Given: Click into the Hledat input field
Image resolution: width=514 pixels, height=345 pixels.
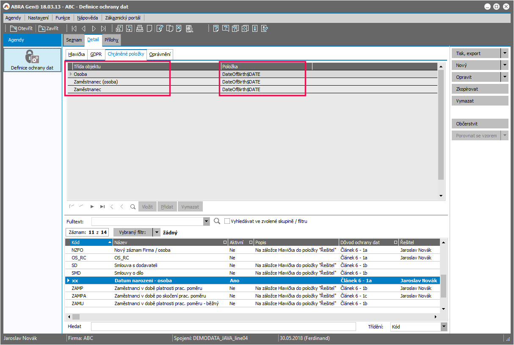Looking at the screenshot, I should click(x=223, y=327).
